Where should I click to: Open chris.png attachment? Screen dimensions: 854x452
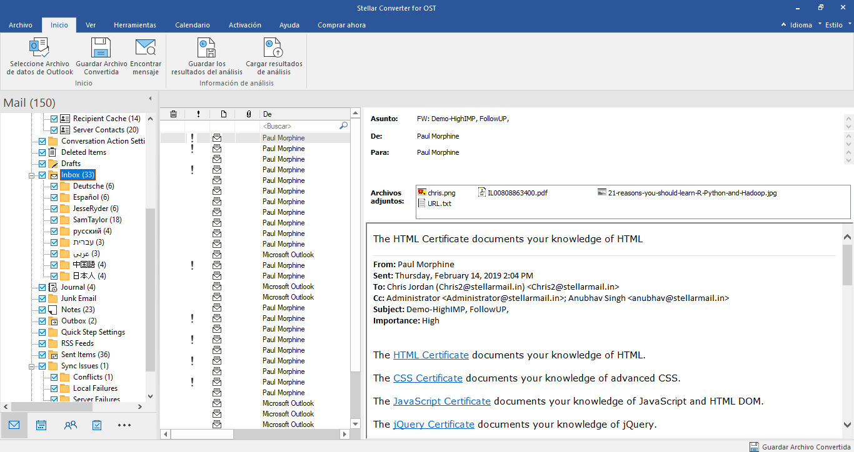pyautogui.click(x=437, y=193)
